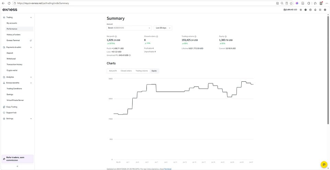The height and width of the screenshot is (170, 330).
Task: Click the info icon next to Net profit
Action: click(x=116, y=36)
